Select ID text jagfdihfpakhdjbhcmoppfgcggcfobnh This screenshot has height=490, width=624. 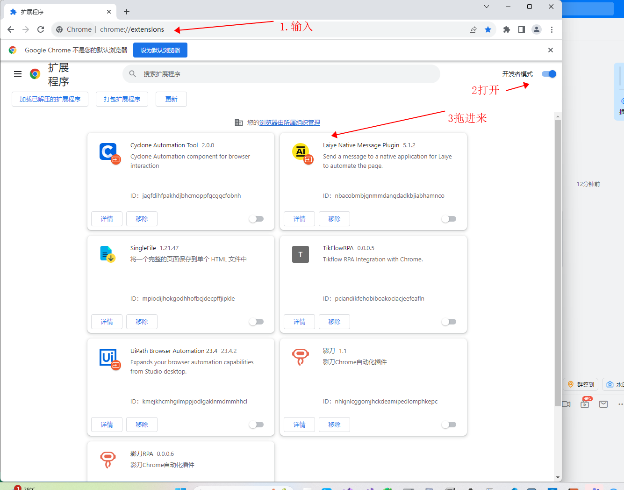pos(192,196)
